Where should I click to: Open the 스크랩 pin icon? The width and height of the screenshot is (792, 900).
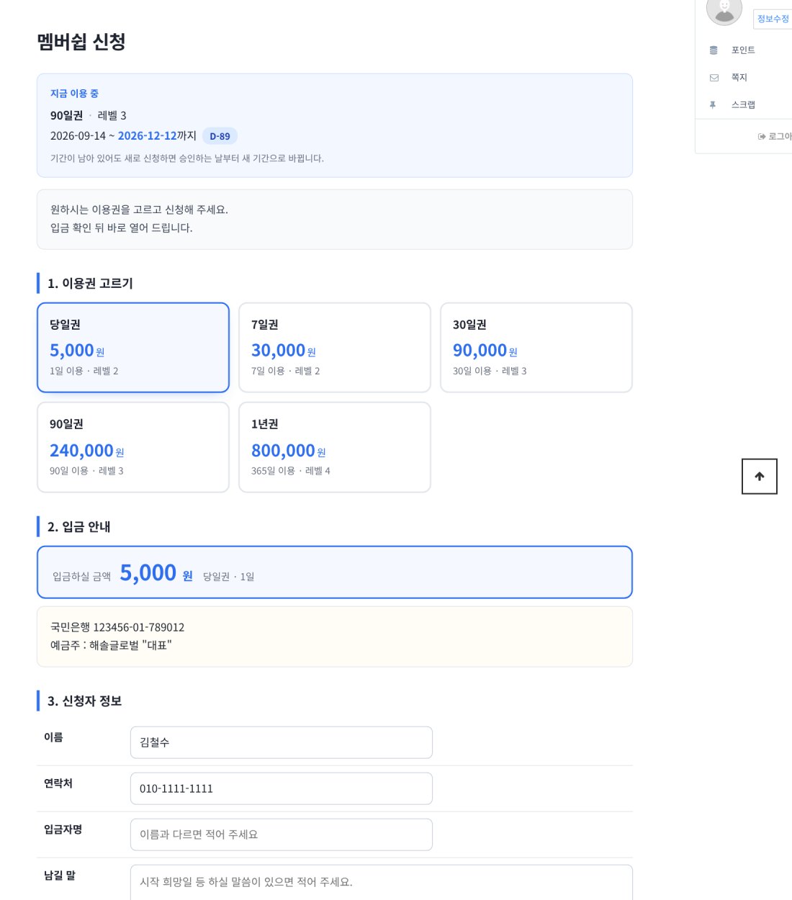[713, 105]
